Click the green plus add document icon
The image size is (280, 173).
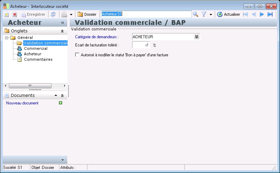click(60, 103)
